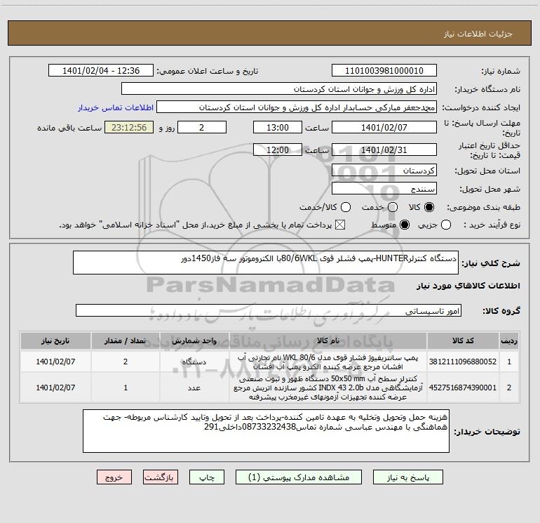Click the کنترلر سطح آب INDX item name
This screenshot has width=540, height=523.
tap(328, 388)
